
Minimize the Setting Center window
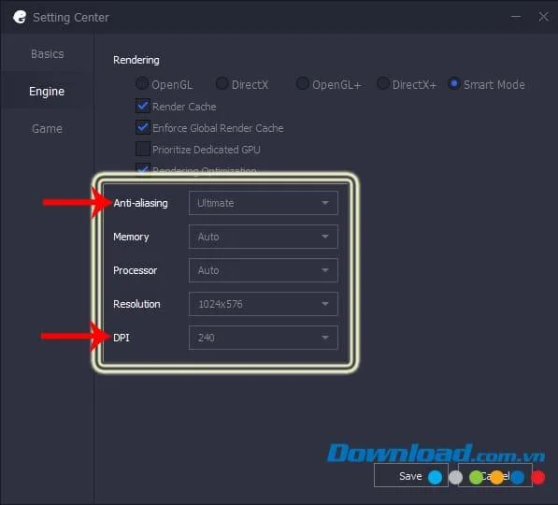[516, 17]
